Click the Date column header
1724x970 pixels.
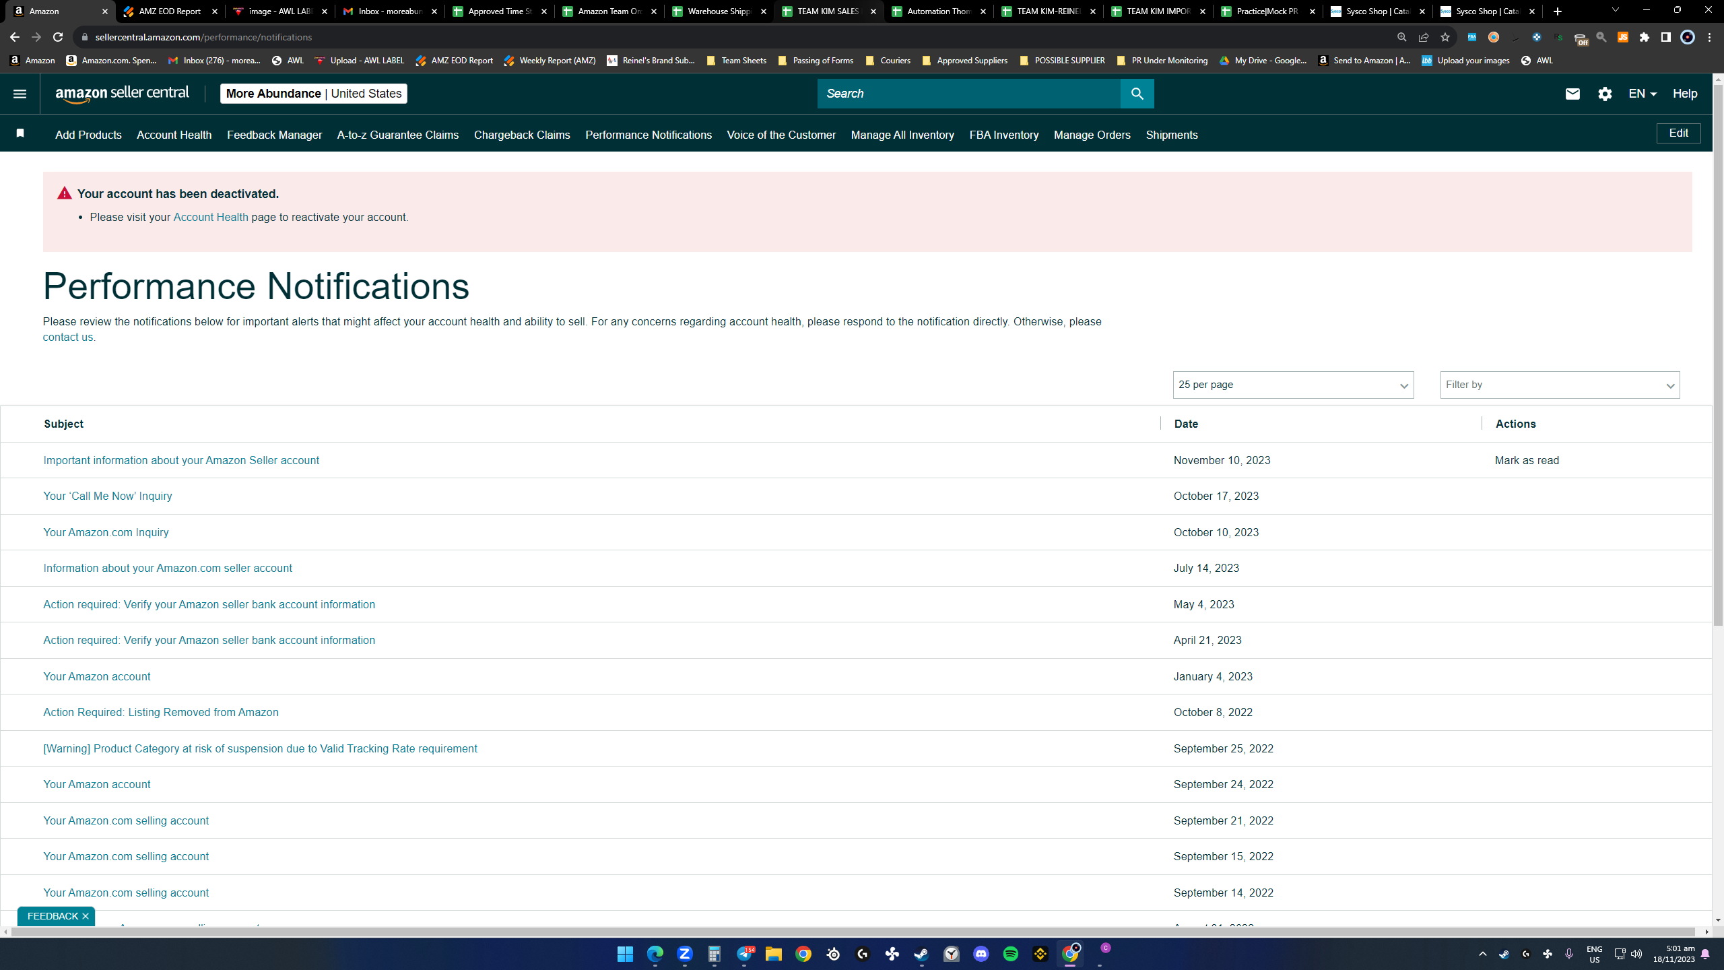point(1186,424)
